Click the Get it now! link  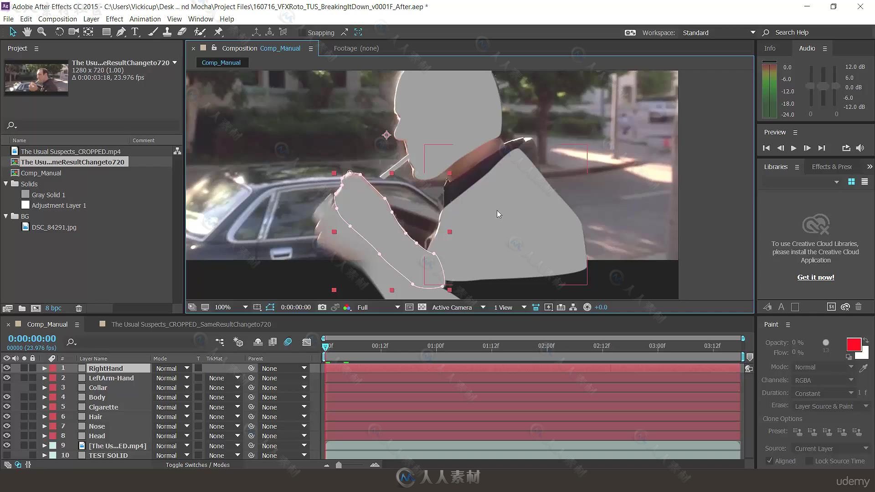pyautogui.click(x=816, y=277)
